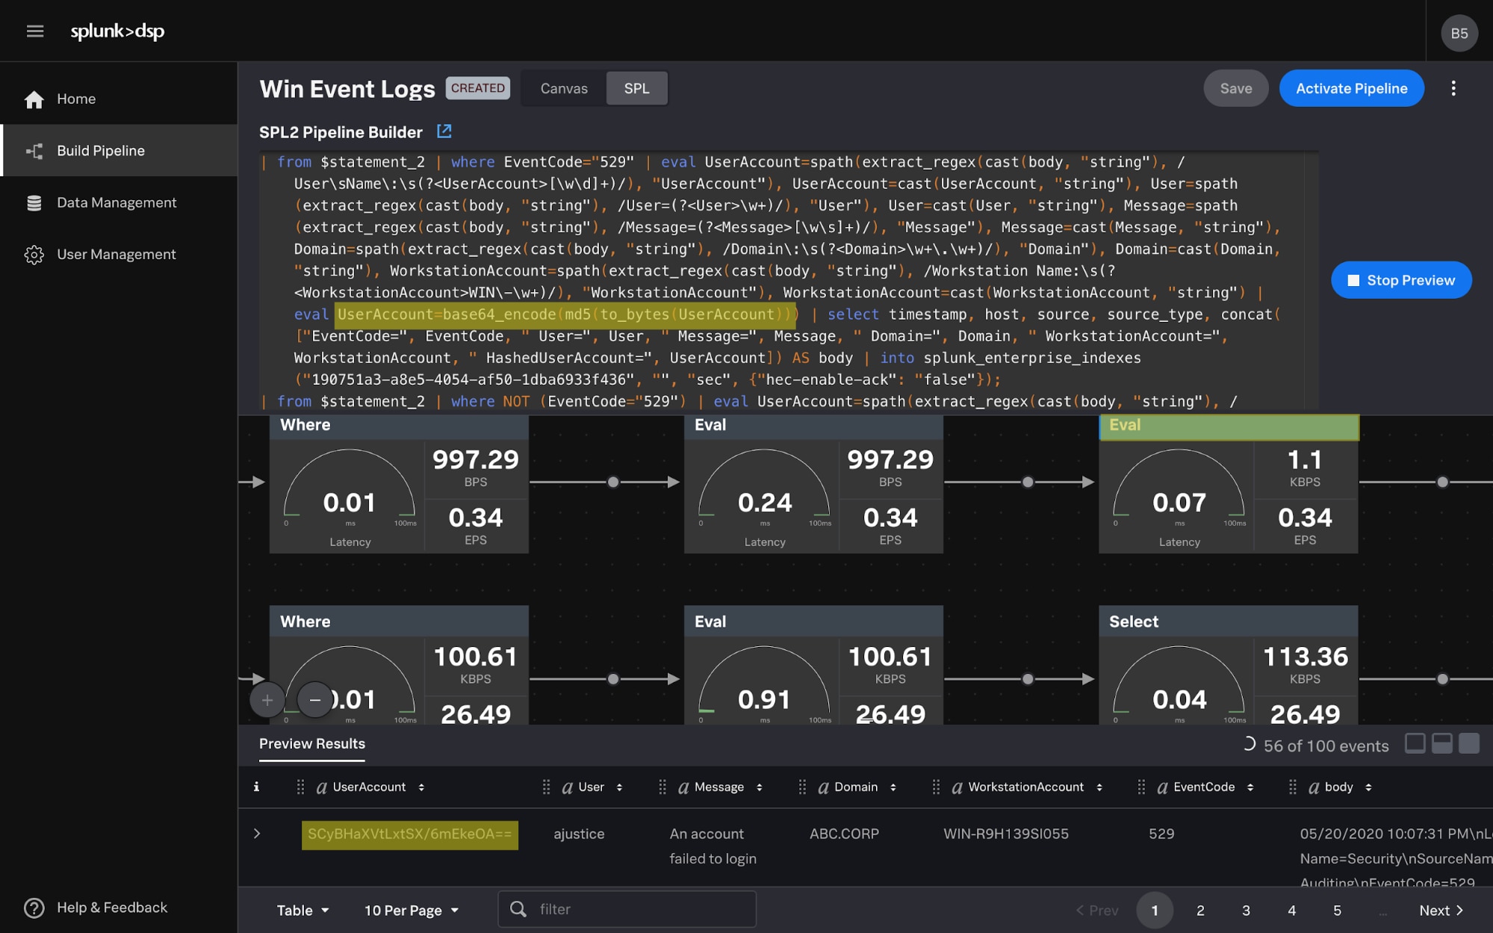Open the B5 user avatar menu
This screenshot has width=1493, height=933.
click(x=1459, y=33)
